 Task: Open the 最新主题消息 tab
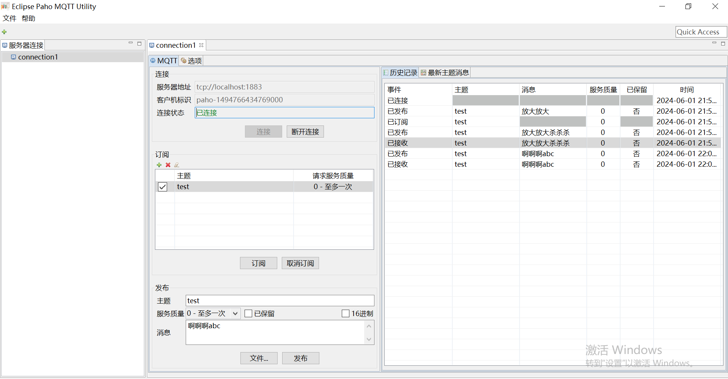(x=445, y=73)
